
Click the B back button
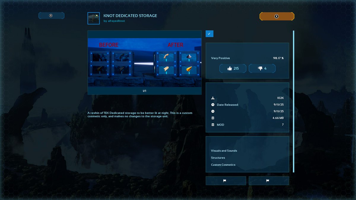pyautogui.click(x=51, y=15)
